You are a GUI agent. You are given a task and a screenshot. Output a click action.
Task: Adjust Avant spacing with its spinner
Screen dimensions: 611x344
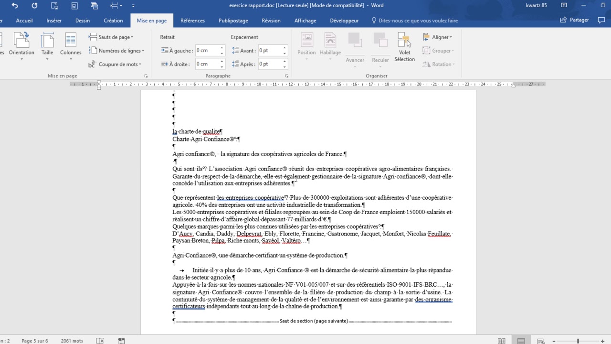point(284,51)
